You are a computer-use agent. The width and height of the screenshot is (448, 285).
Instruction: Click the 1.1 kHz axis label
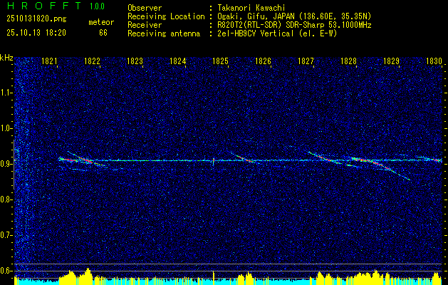pyautogui.click(x=6, y=93)
